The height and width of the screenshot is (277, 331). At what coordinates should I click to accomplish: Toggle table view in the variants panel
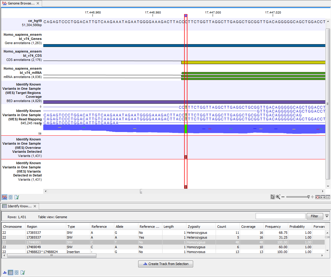tap(11, 272)
